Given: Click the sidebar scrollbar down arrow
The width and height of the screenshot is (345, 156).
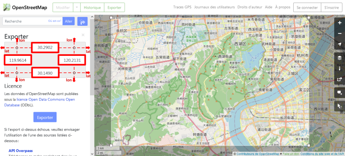Looking at the screenshot, I should [x=92, y=154].
